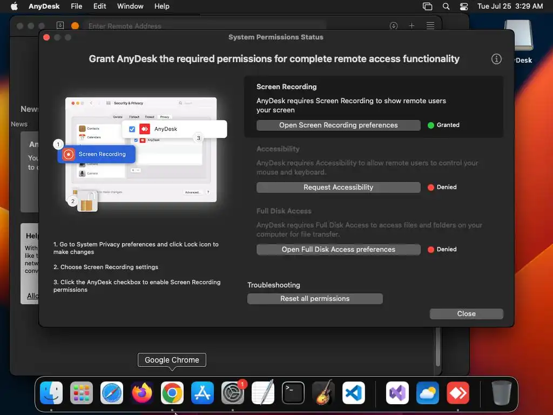The width and height of the screenshot is (553, 415).
Task: Click the Accessibility section heading
Action: [278, 149]
